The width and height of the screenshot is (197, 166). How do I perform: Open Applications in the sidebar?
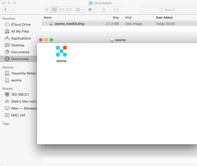[21, 38]
